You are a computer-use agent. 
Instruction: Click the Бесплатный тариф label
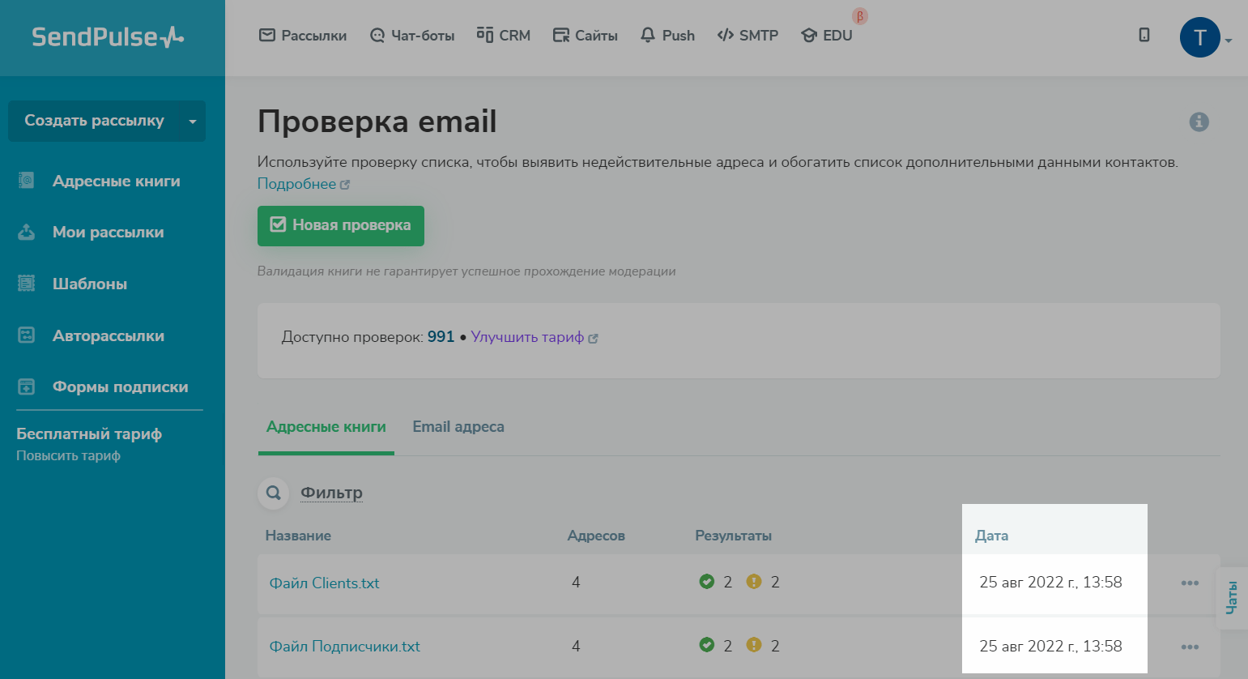[x=89, y=434]
